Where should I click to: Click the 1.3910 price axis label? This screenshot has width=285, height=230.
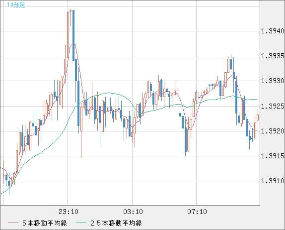[x=273, y=181]
